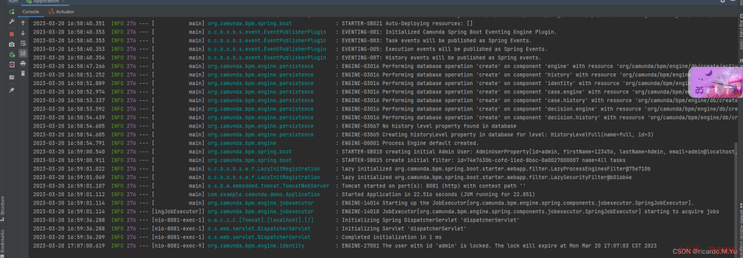Jump up the stack trace with up arrow

23,23
